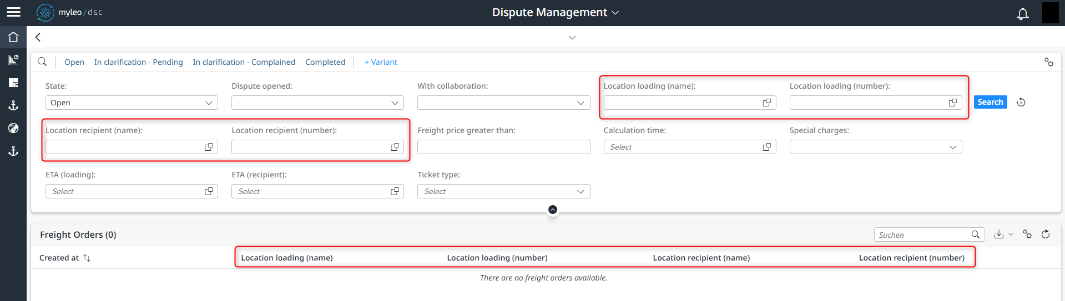Open the table settings gears icon
Screen dimensions: 1065x301
(x=1027, y=234)
